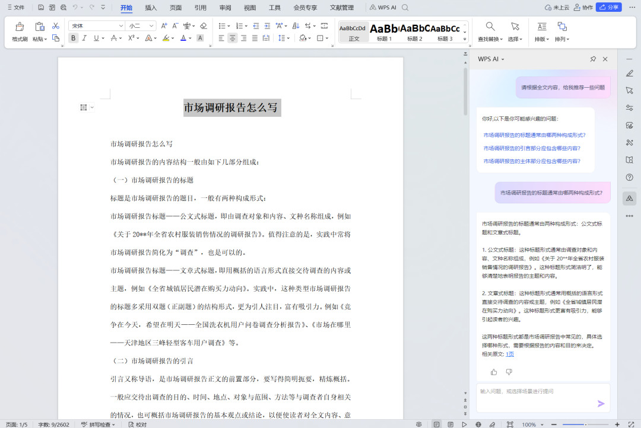Click the decrease indent icon
Image resolution: width=641 pixels, height=428 pixels.
click(x=256, y=25)
